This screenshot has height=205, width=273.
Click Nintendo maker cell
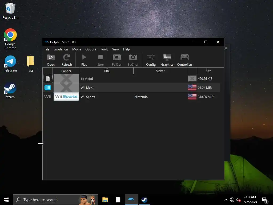click(x=141, y=97)
